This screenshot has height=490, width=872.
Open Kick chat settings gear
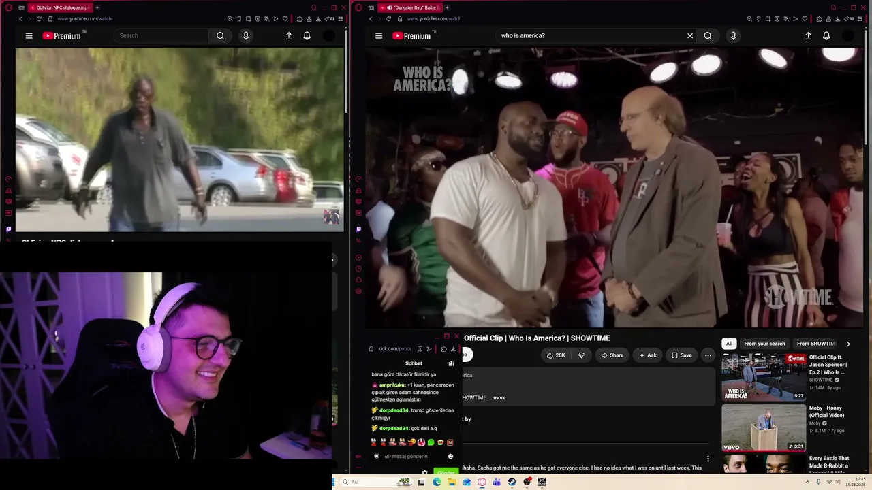pos(424,472)
